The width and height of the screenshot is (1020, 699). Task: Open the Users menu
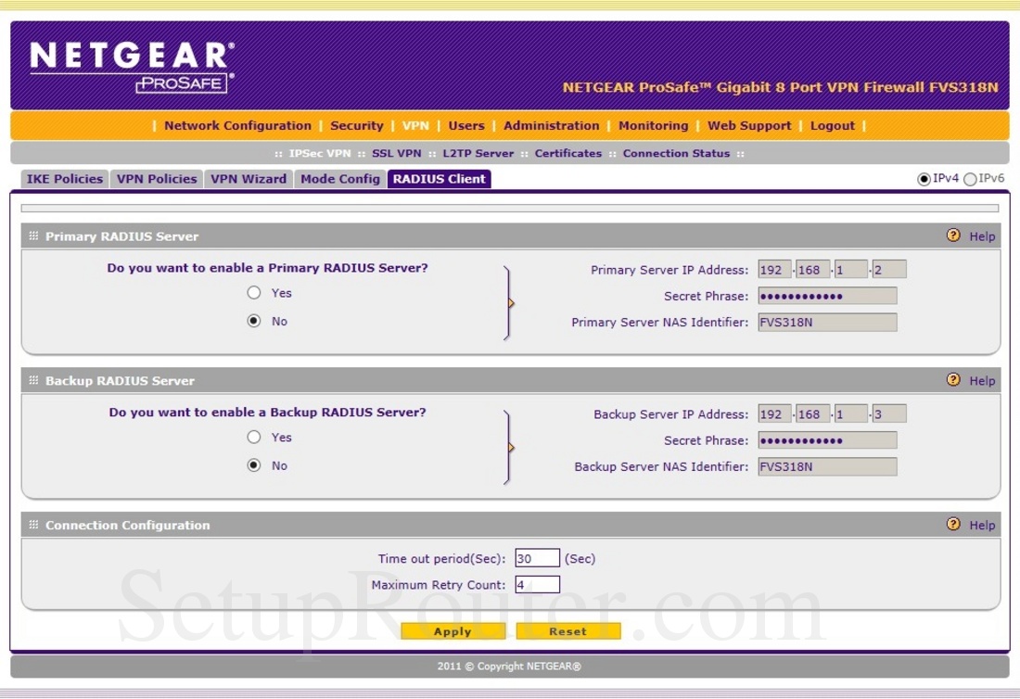coord(466,125)
